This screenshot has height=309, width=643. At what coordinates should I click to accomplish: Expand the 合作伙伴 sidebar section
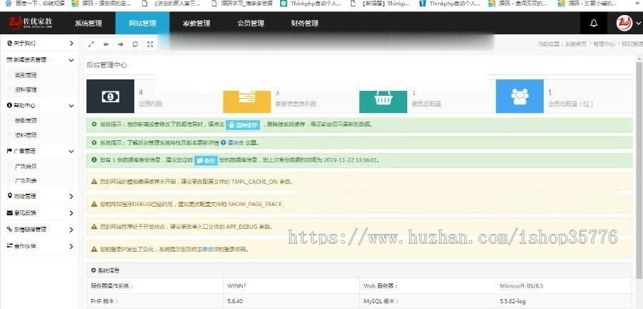pyautogui.click(x=39, y=246)
